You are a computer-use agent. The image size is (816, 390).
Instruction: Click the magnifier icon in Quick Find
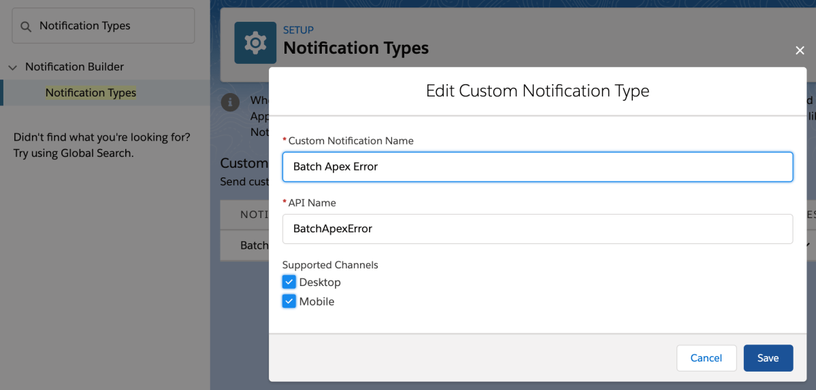[x=26, y=26]
